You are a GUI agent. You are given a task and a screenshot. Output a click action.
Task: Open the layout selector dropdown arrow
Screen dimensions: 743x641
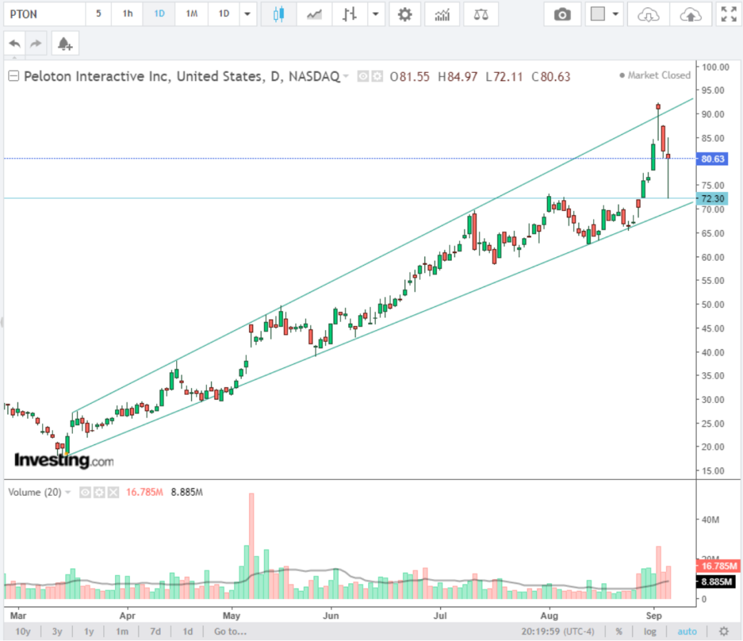click(616, 14)
